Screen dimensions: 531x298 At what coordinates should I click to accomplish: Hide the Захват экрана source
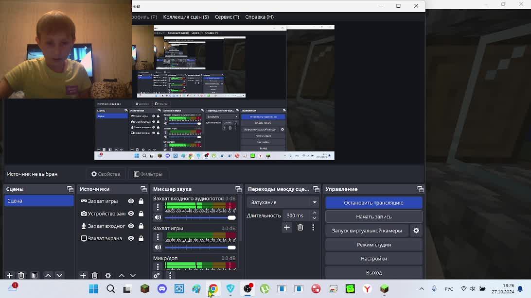131,238
